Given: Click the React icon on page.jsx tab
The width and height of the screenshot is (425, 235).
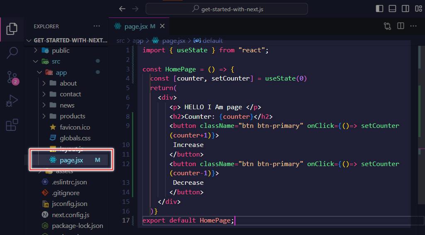Looking at the screenshot, I should tap(117, 26).
